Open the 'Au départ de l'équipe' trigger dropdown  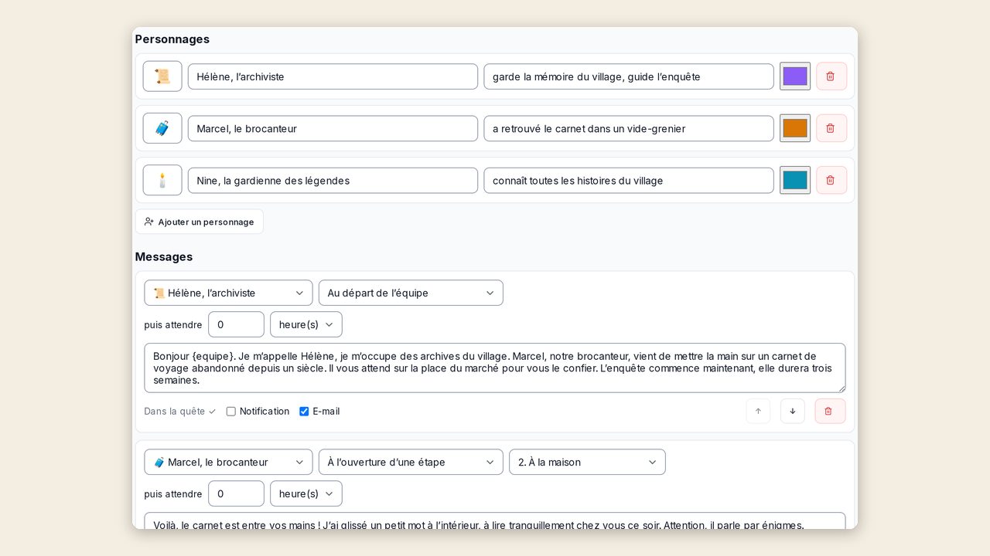411,293
